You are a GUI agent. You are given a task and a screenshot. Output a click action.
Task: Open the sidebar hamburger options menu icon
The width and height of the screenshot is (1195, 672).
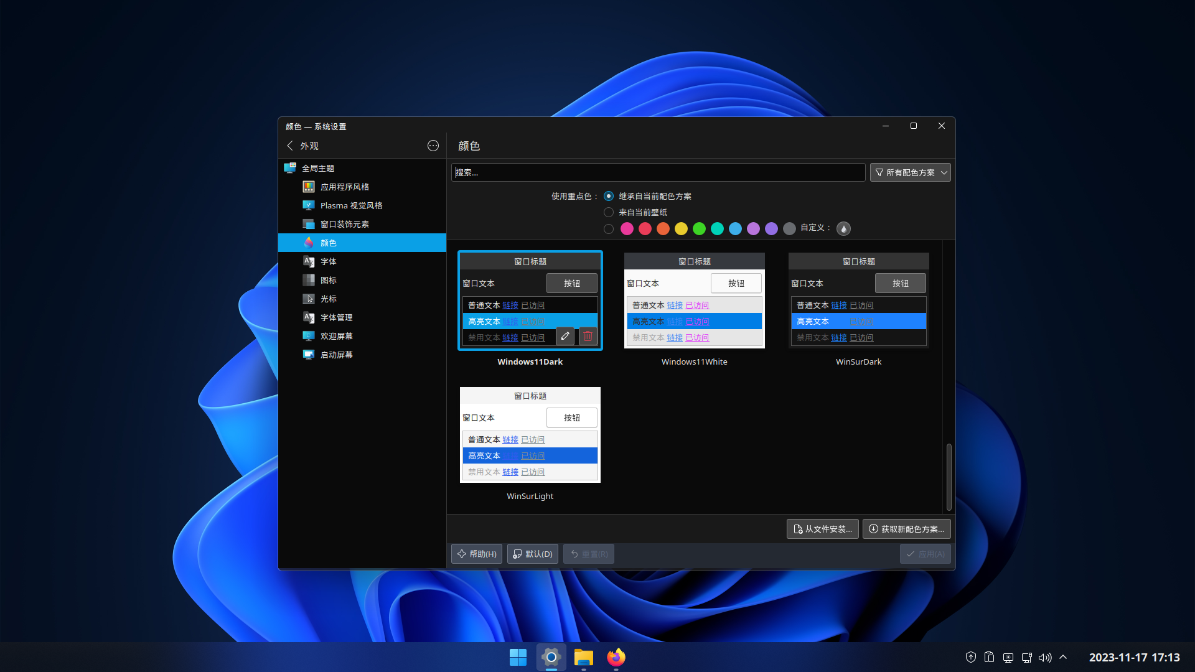[x=433, y=146]
